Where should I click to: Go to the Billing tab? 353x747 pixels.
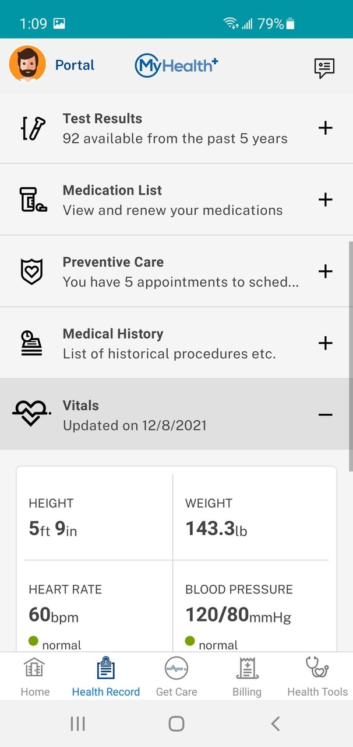coord(247,677)
